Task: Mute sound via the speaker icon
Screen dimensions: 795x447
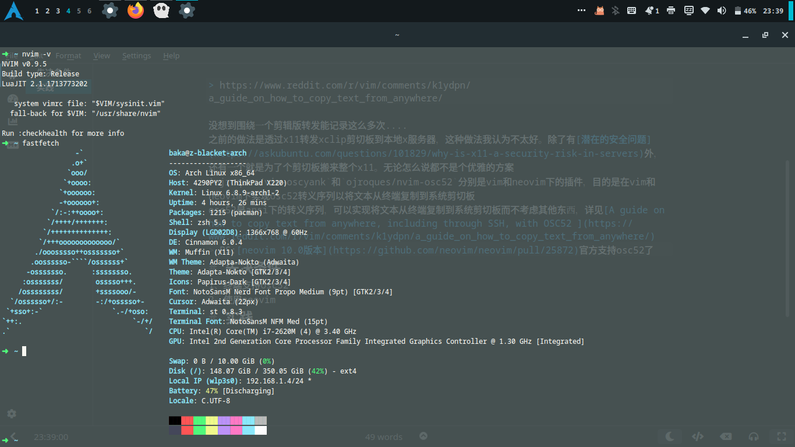Action: [722, 10]
